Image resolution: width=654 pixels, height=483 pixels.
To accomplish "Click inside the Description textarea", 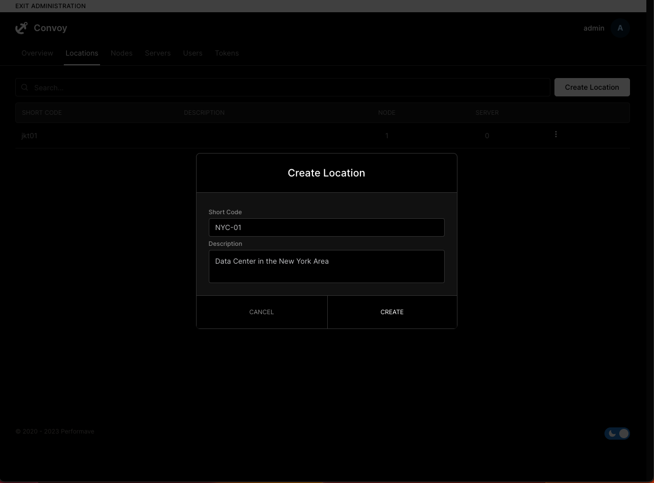I will click(326, 266).
